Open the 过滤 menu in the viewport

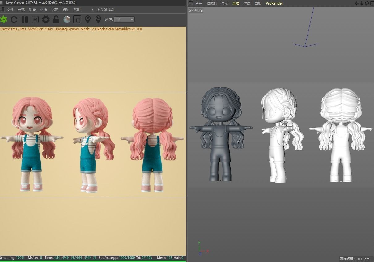tap(247, 3)
